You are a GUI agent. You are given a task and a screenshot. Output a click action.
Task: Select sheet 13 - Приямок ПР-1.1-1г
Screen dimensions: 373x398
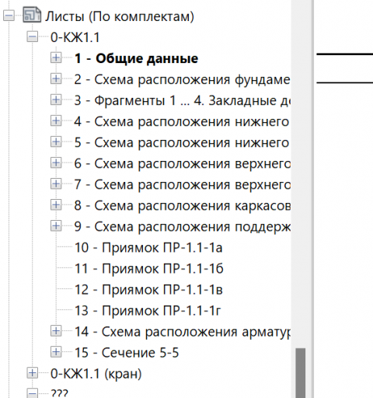[x=148, y=311]
